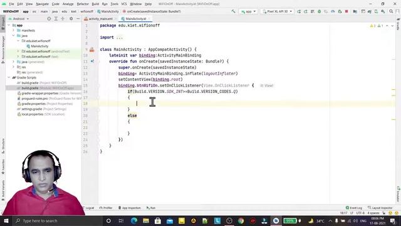
Task: Open the Pixel XL API 30 device dropdown
Action: point(277,11)
